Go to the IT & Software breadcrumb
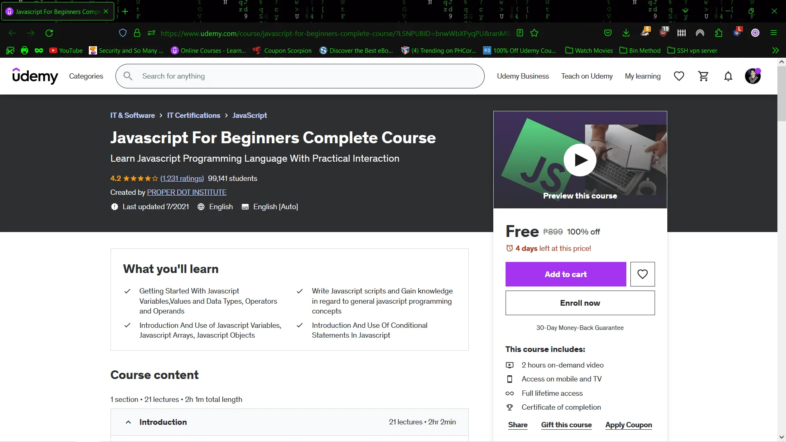This screenshot has height=442, width=786. coord(133,115)
